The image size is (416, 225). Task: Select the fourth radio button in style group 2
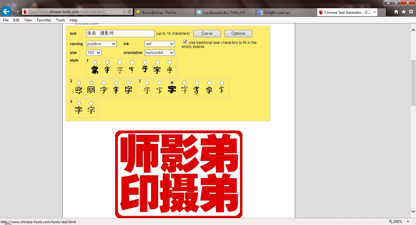point(116,83)
